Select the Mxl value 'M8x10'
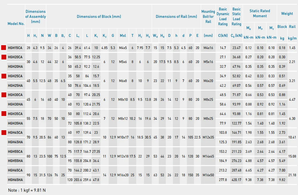This screenshot has width=298, height=195. [x=123, y=100]
